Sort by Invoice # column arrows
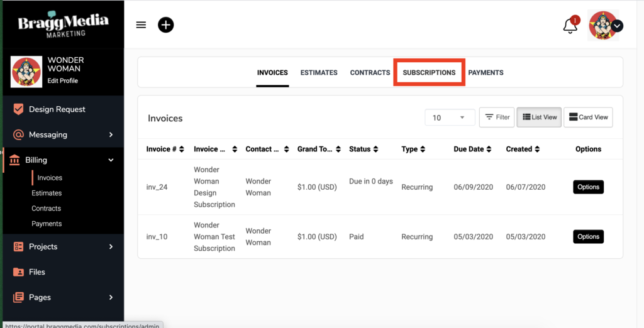This screenshot has height=328, width=644. pyautogui.click(x=182, y=150)
